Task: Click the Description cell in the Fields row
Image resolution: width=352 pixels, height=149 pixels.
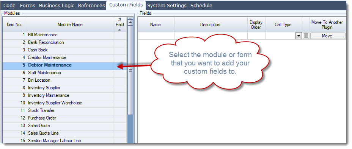Action: click(211, 36)
